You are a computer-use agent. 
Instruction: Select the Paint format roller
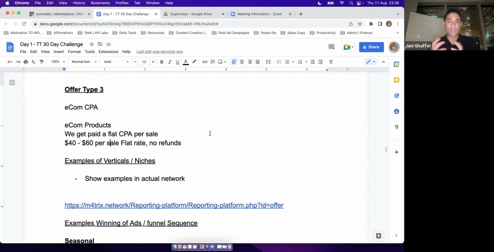pos(42,62)
